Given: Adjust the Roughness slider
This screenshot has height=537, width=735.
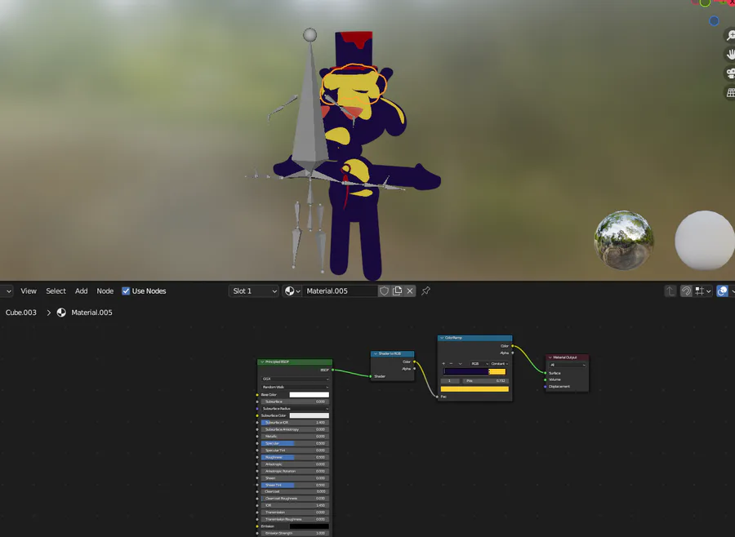Looking at the screenshot, I should coord(295,457).
